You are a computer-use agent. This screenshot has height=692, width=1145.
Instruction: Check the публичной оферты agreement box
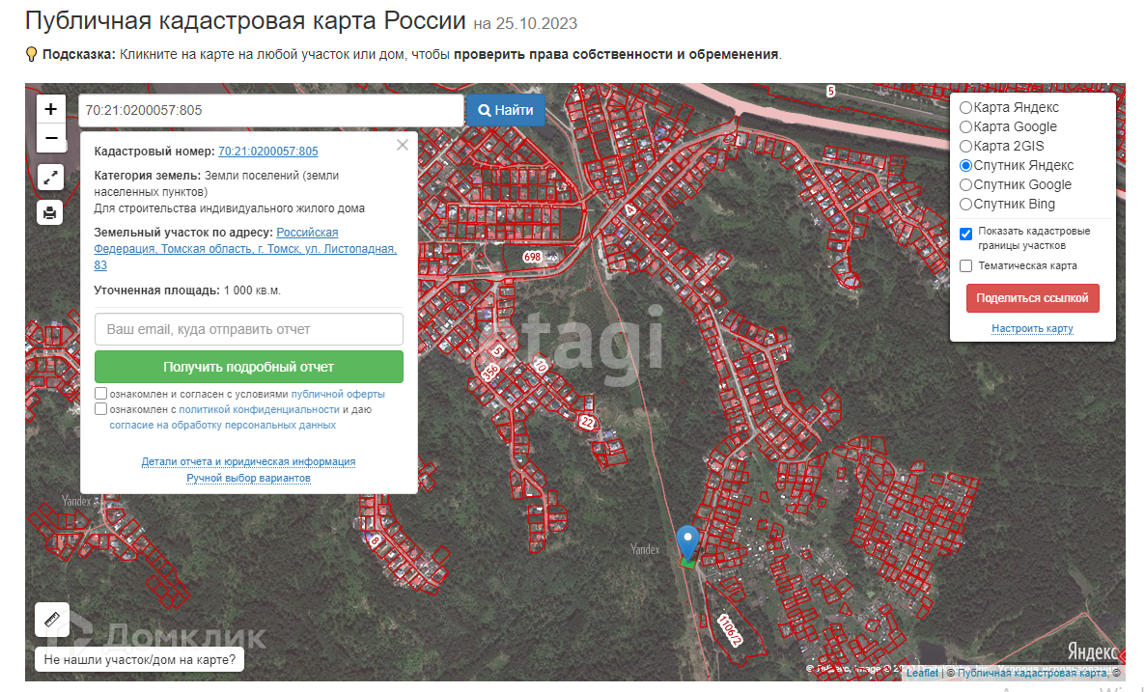pyautogui.click(x=100, y=394)
